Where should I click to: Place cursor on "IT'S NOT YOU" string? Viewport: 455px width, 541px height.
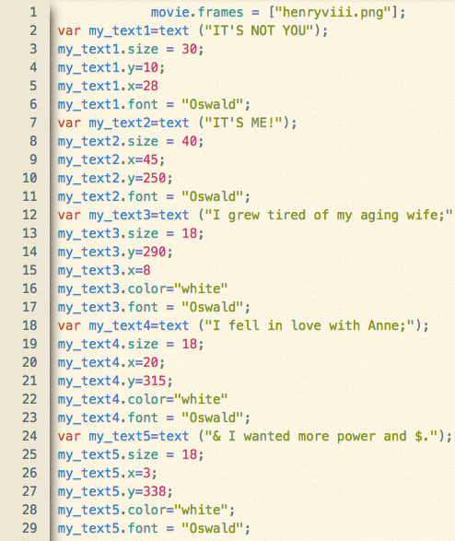click(260, 30)
